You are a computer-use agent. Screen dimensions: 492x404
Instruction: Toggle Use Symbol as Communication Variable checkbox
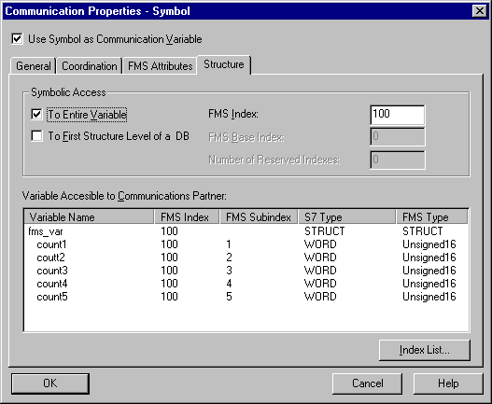(x=17, y=39)
